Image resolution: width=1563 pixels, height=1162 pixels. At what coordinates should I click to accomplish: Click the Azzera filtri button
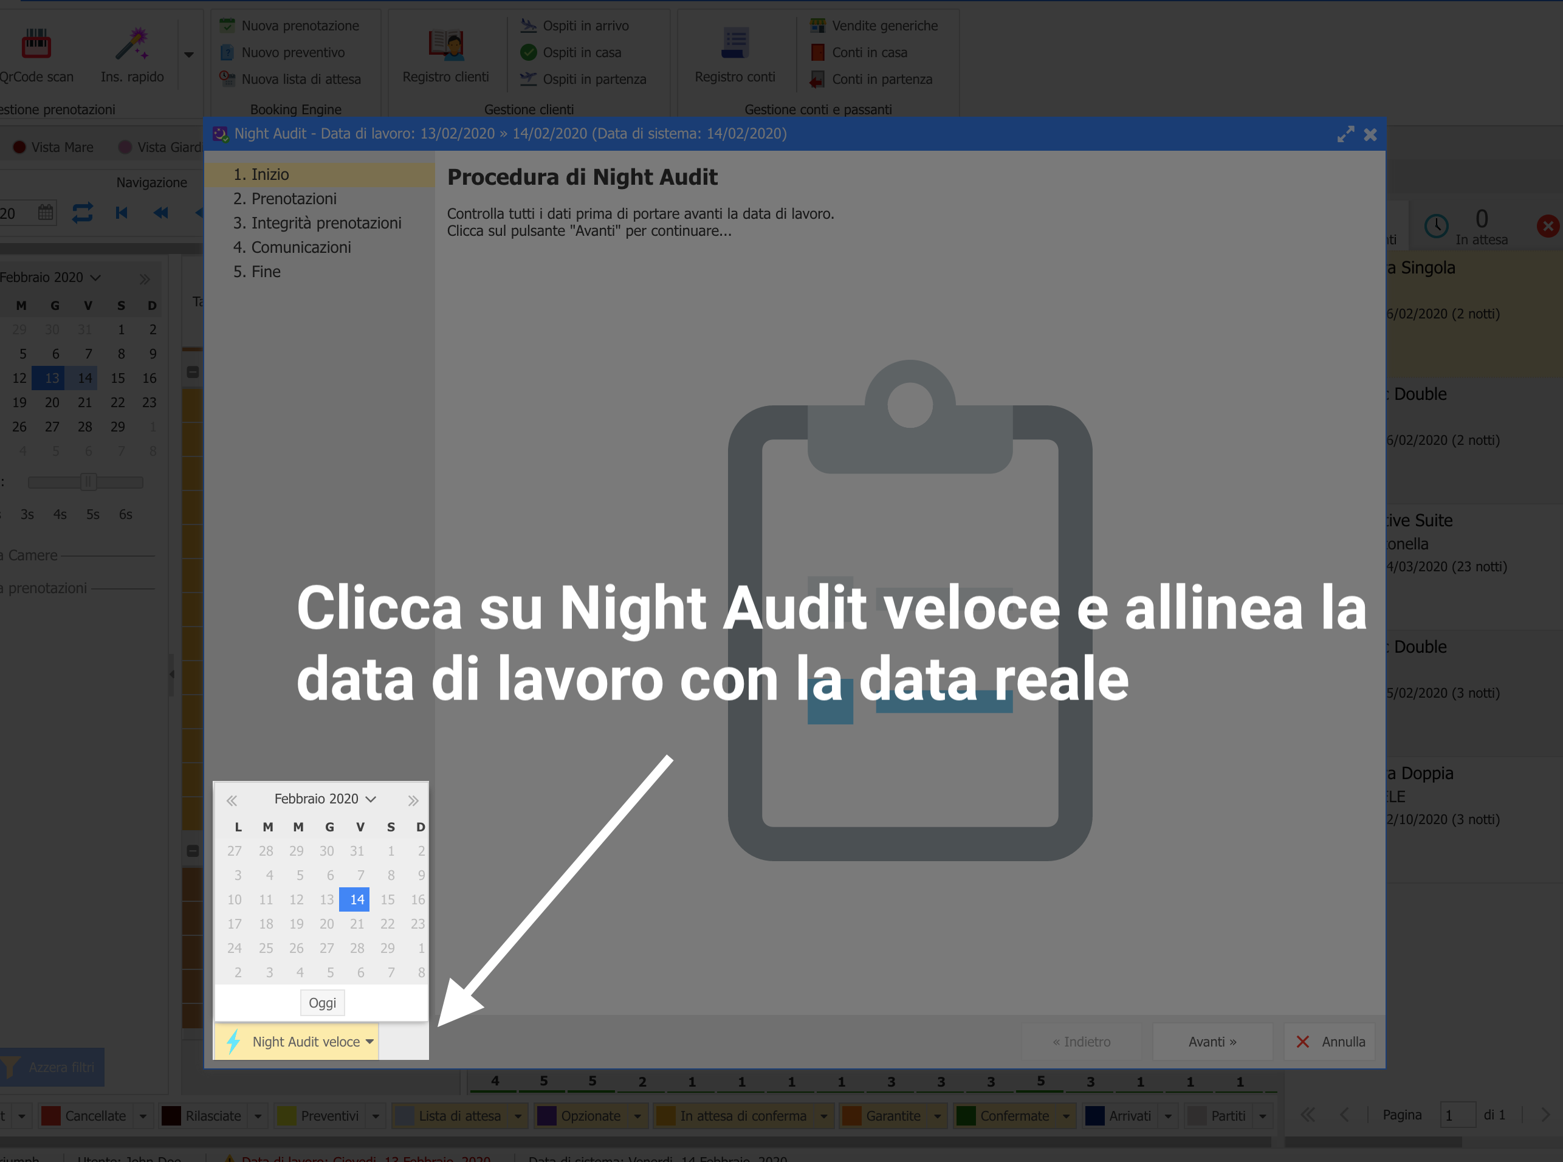coord(52,1067)
